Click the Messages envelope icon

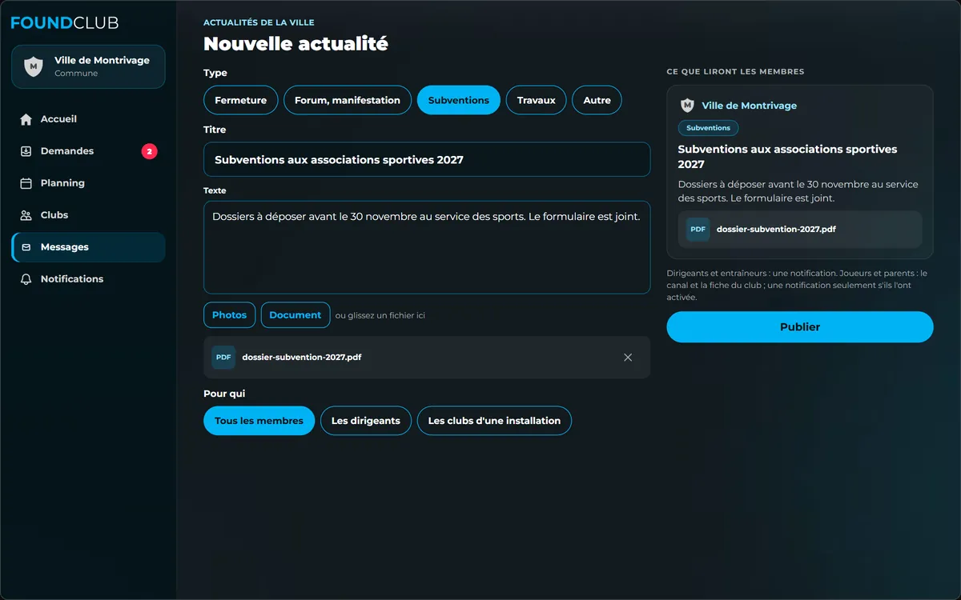coord(26,247)
